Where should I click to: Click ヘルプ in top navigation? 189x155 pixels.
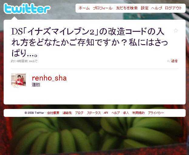click(x=157, y=8)
